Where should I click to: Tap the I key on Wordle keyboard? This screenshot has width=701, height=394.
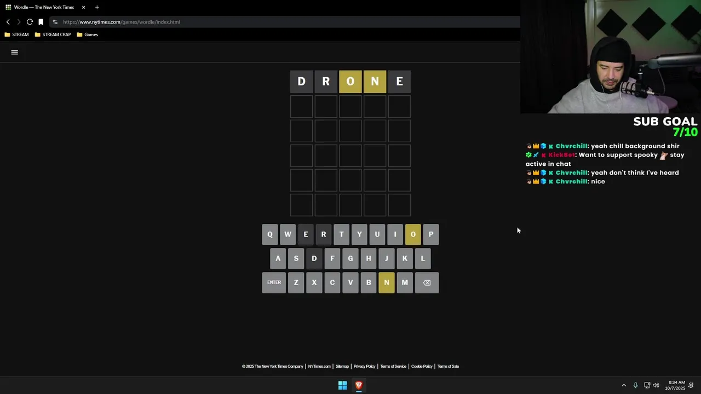[x=395, y=234]
